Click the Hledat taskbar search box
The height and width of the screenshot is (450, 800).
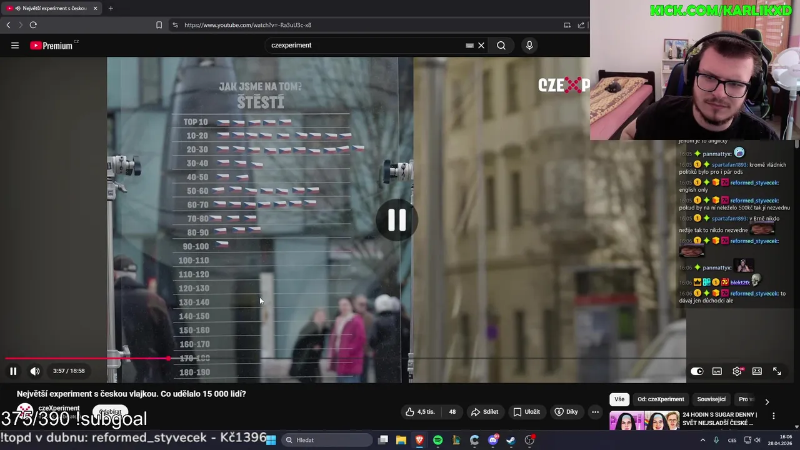[327, 440]
